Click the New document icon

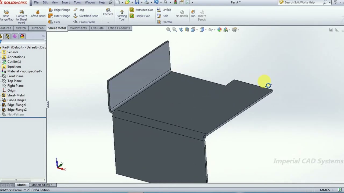[x=118, y=2]
